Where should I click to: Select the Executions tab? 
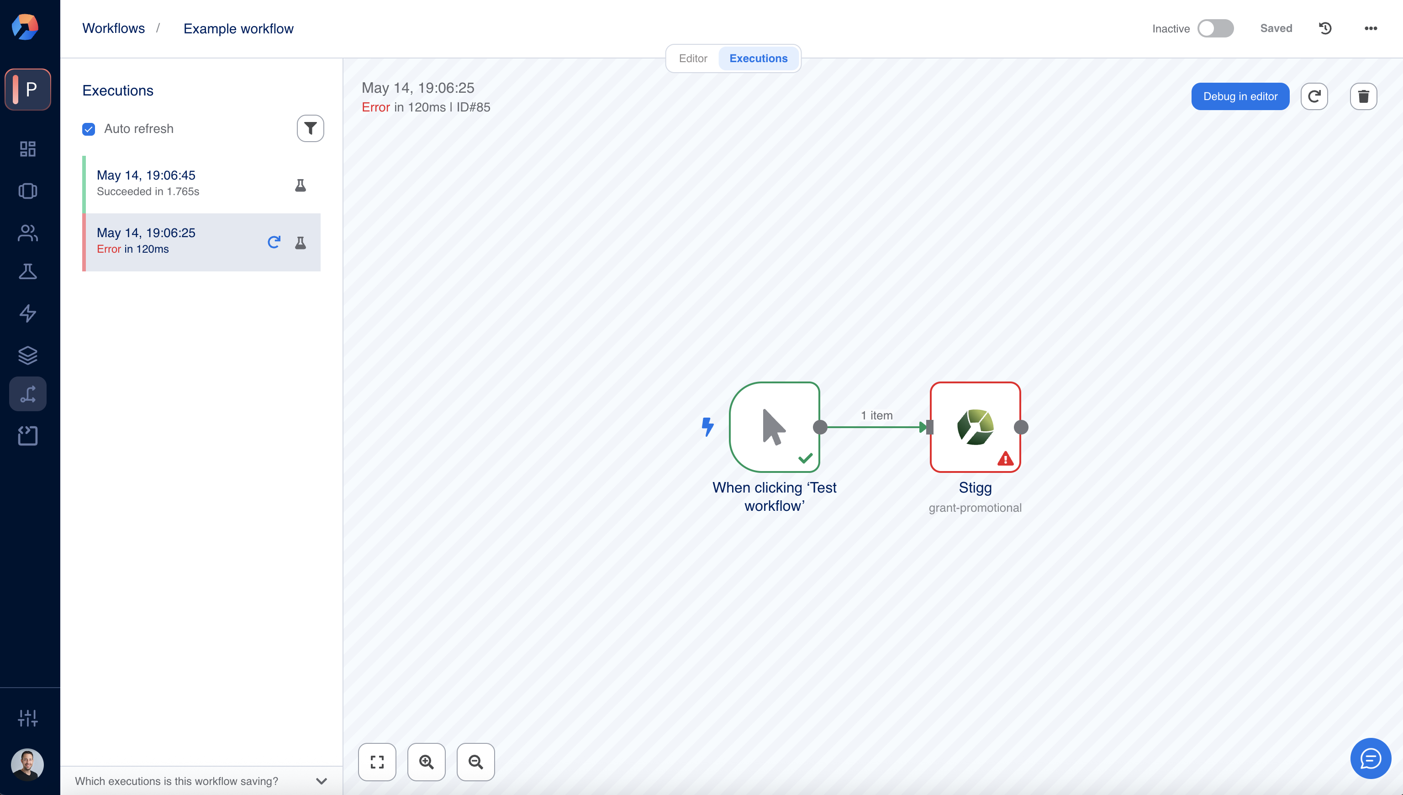click(758, 58)
